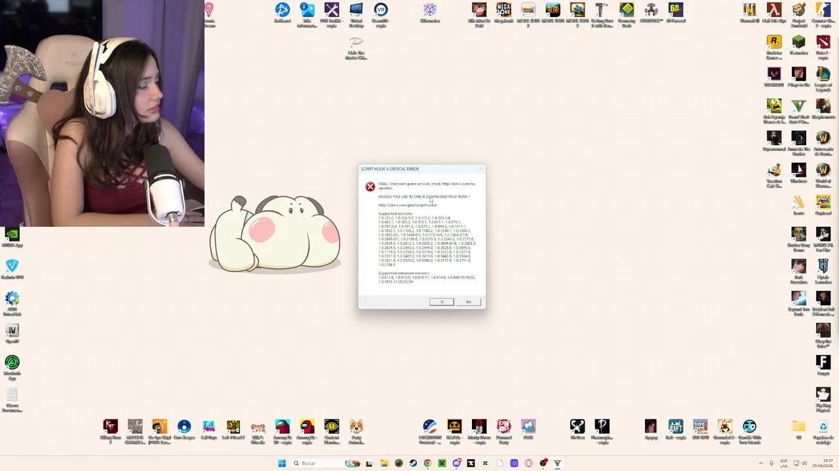This screenshot has height=471, width=839.
Task: Open the Battle.net desktop shortcut
Action: [x=283, y=14]
